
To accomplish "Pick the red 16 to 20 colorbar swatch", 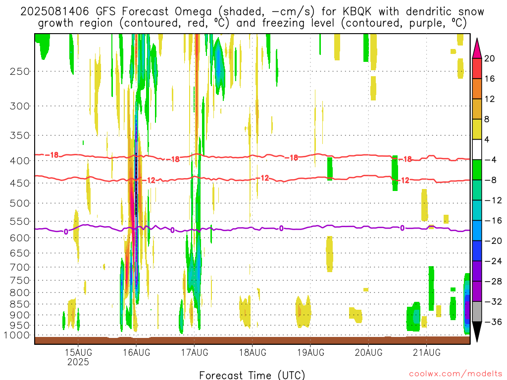I will [477, 68].
